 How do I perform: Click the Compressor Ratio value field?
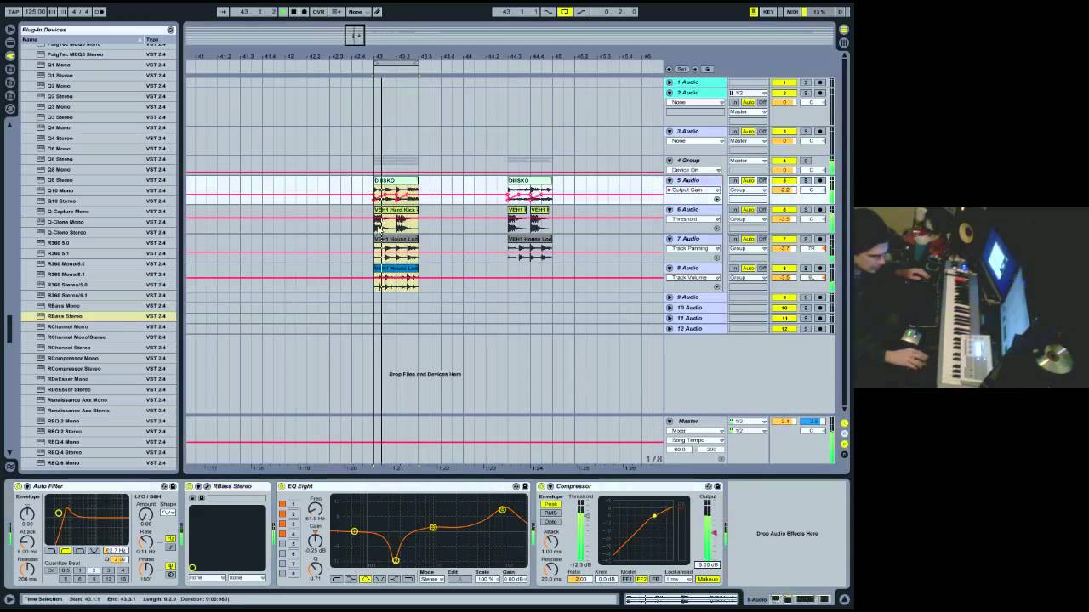[581, 580]
